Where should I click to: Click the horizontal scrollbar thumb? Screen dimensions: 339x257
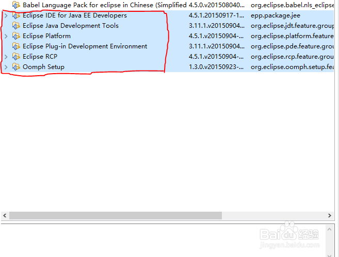coord(116,215)
